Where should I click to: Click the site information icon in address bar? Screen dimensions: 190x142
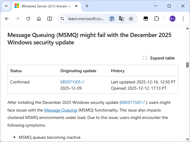[x=62, y=19]
